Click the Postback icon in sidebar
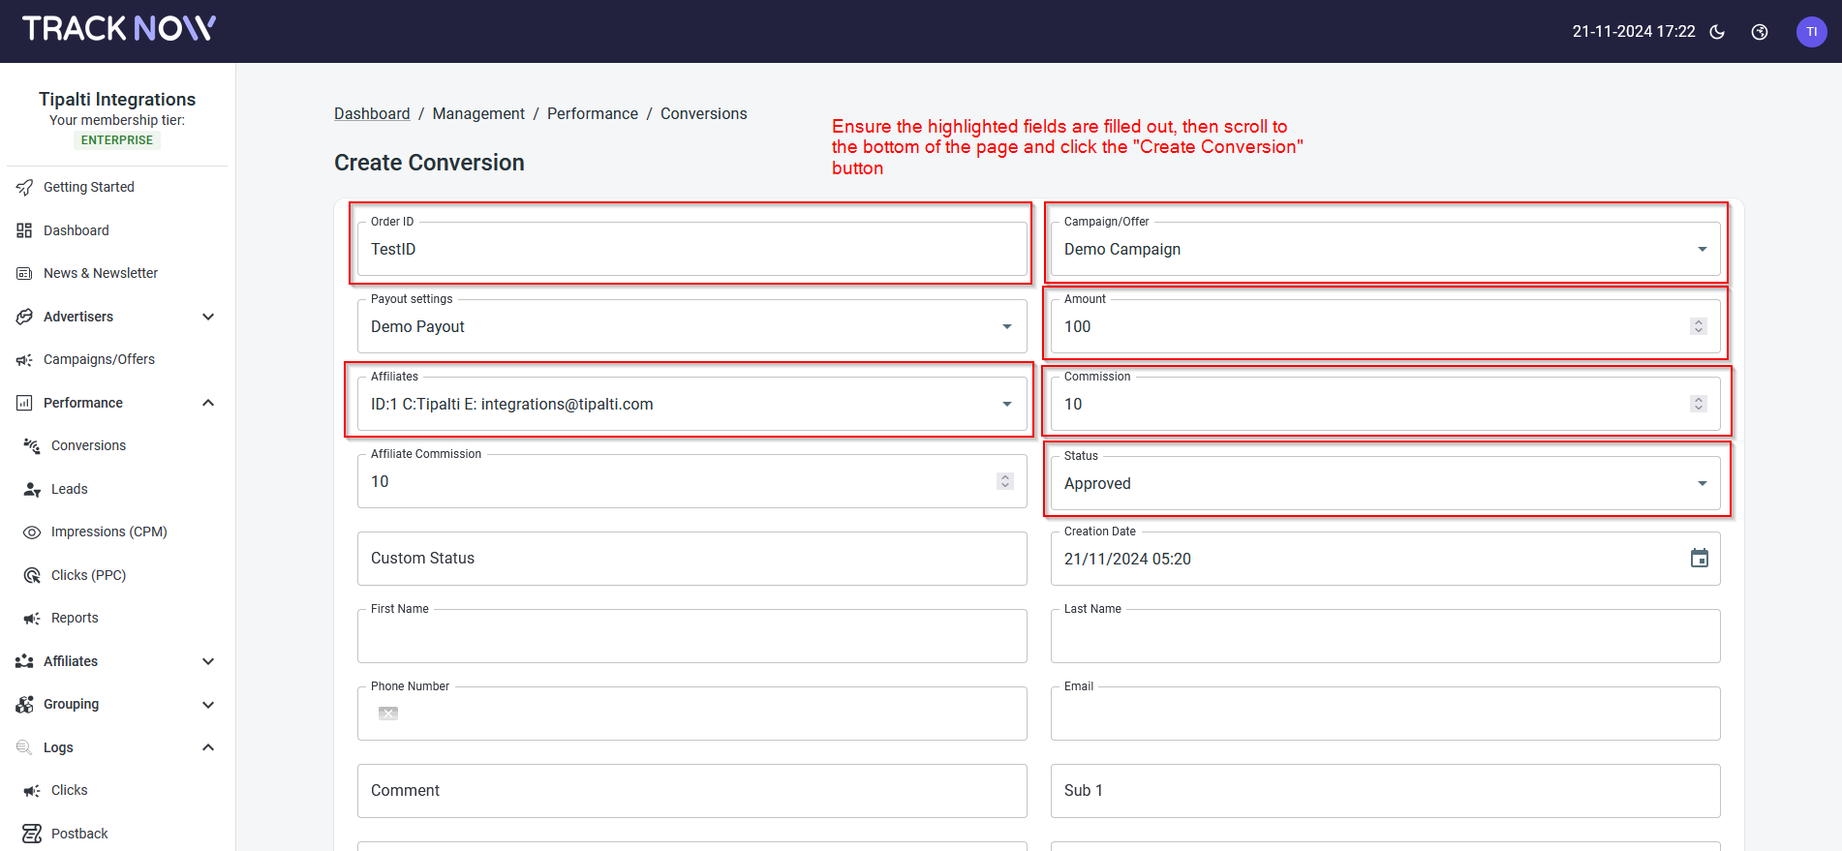Screen dimensions: 1842x851 click(x=32, y=834)
